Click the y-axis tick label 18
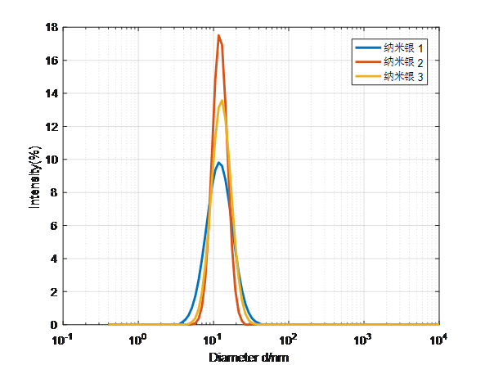This screenshot has height=365, width=485. click(x=52, y=27)
